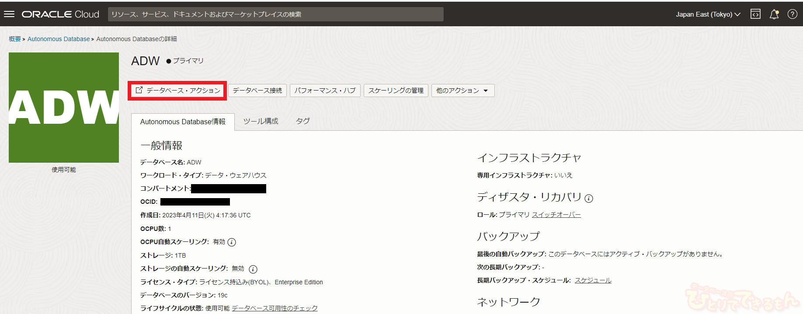Click the ORACLE Cloud logo
This screenshot has height=314, width=803.
coord(60,14)
